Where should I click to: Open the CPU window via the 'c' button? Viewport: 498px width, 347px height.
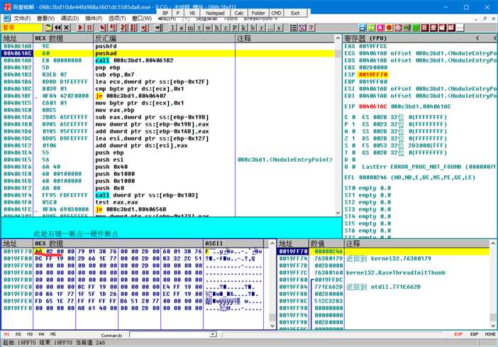226,28
